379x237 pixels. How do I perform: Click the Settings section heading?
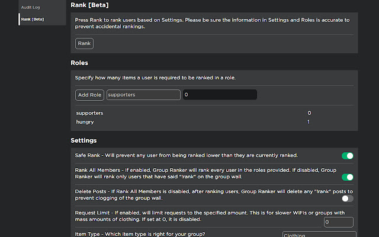point(83,140)
